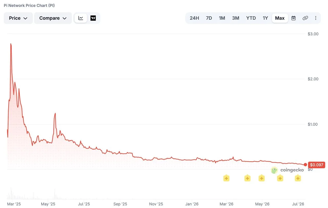Click the $0.097 current price label
328x208 pixels.
pyautogui.click(x=316, y=165)
